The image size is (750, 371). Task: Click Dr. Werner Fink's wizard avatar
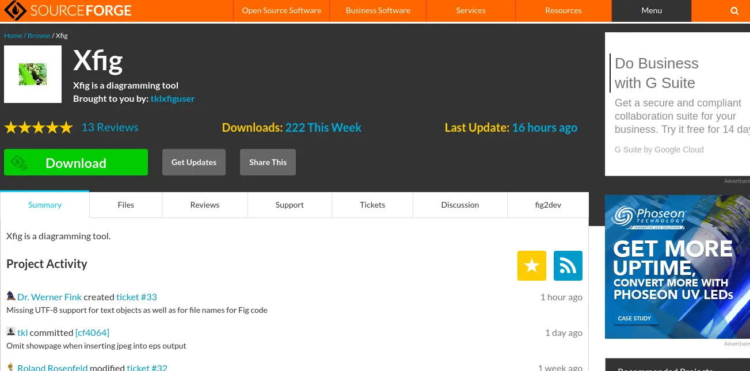[x=10, y=296]
